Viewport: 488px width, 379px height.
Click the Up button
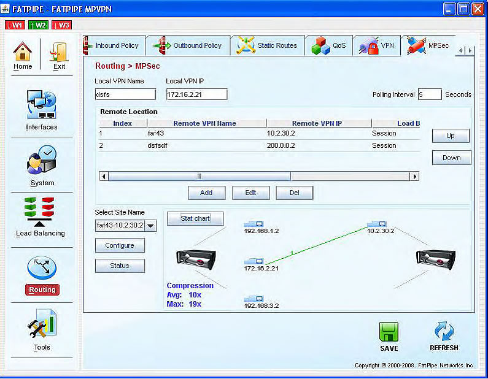pyautogui.click(x=451, y=136)
